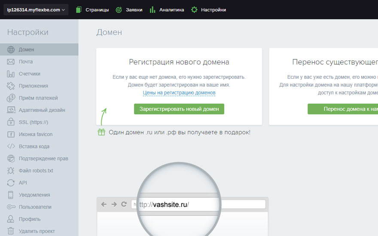Click the person icon next to Профиль
The image size is (378, 236).
pyautogui.click(x=11, y=219)
